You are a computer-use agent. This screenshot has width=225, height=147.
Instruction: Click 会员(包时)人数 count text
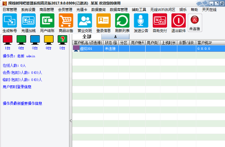pos(22,73)
